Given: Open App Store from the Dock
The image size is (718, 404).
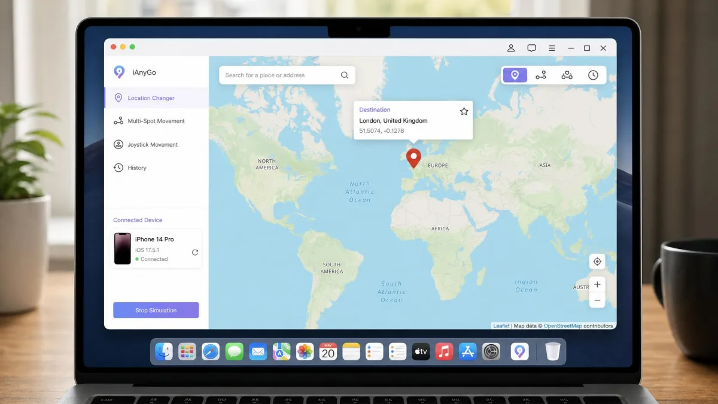Looking at the screenshot, I should tap(468, 352).
